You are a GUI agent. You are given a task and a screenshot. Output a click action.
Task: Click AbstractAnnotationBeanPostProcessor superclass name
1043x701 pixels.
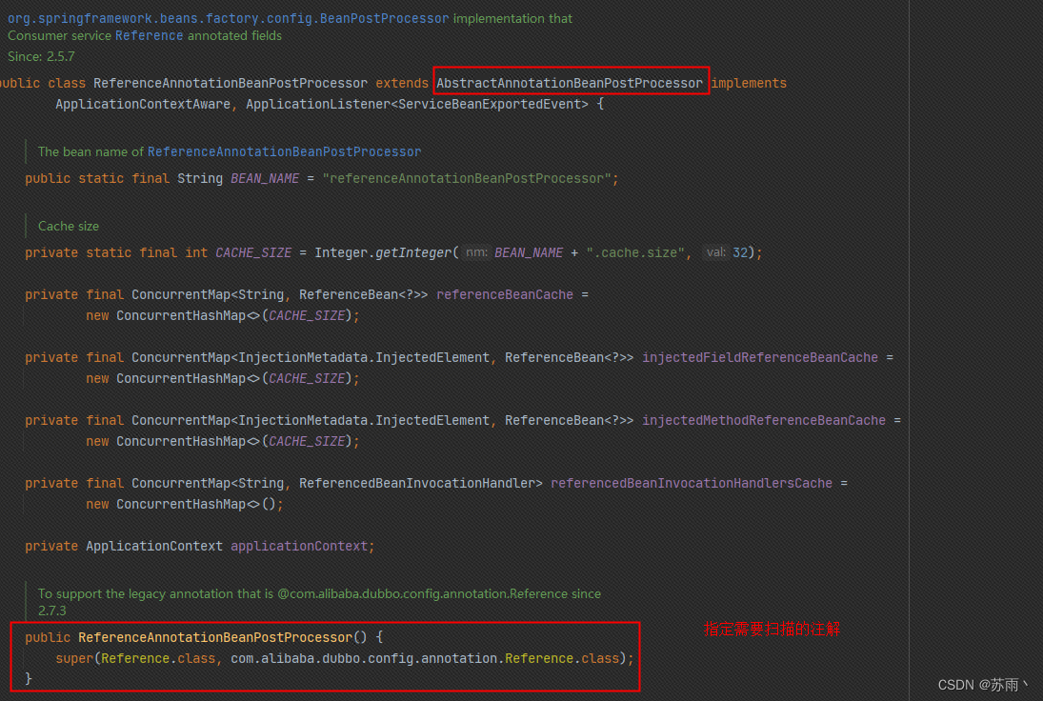(x=570, y=83)
